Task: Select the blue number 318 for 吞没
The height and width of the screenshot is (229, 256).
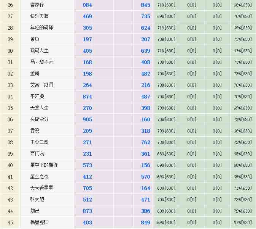Action: tap(146, 131)
